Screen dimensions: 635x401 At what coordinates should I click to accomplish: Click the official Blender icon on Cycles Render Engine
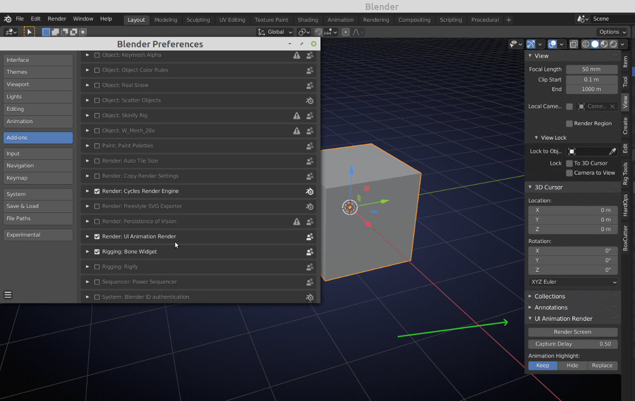coord(310,191)
